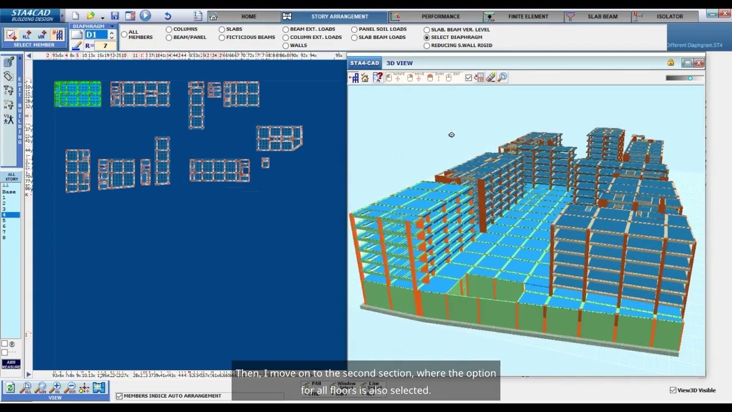
Task: Click the diaphragm pen color icon
Action: pyautogui.click(x=77, y=46)
